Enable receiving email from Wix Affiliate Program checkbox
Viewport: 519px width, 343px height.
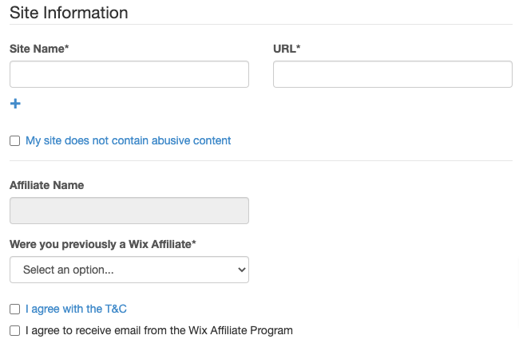(x=15, y=330)
